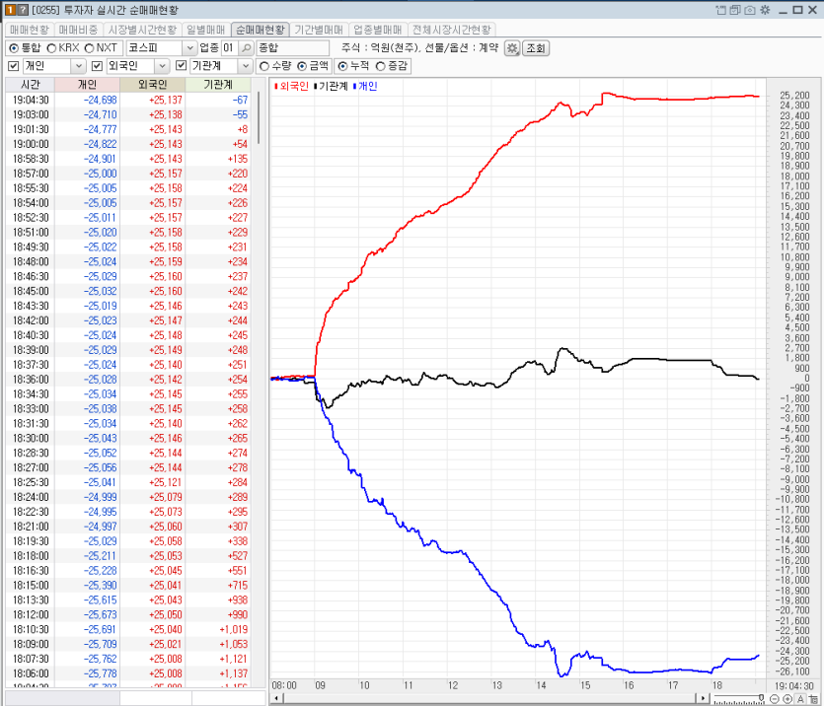Select the NXT radio button

tap(90, 48)
